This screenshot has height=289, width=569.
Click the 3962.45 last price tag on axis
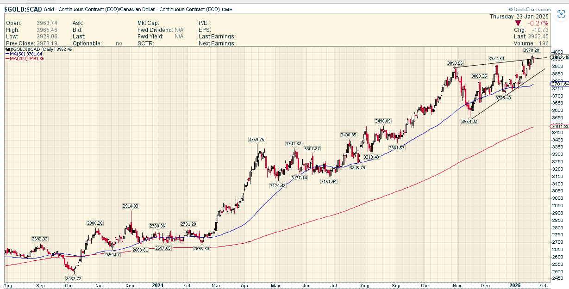[x=560, y=57]
